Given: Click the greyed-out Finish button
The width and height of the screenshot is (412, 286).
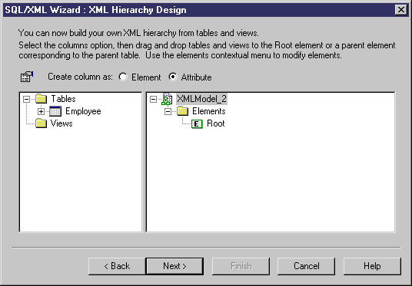Looking at the screenshot, I should click(241, 266).
